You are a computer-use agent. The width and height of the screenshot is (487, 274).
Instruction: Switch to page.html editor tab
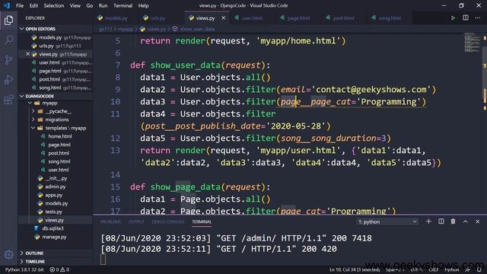[x=298, y=18]
